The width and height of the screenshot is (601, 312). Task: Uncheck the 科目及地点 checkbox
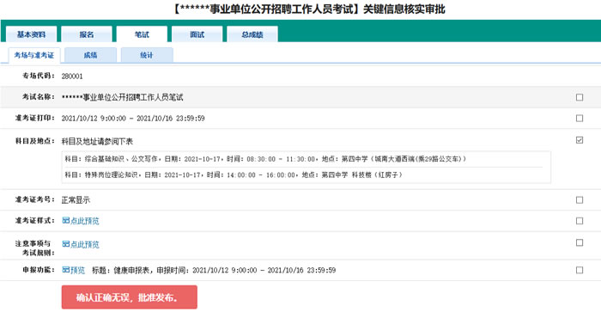tap(580, 140)
